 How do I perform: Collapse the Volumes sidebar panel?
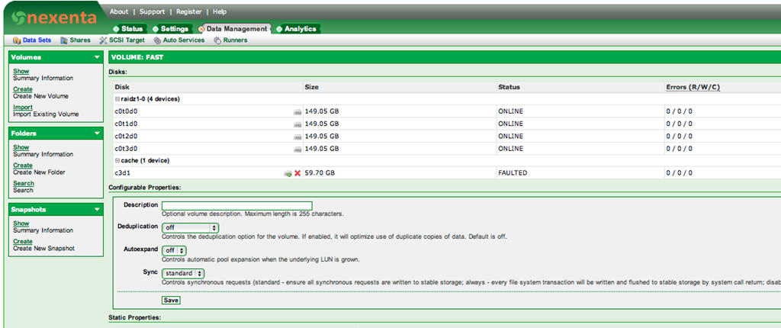click(96, 57)
